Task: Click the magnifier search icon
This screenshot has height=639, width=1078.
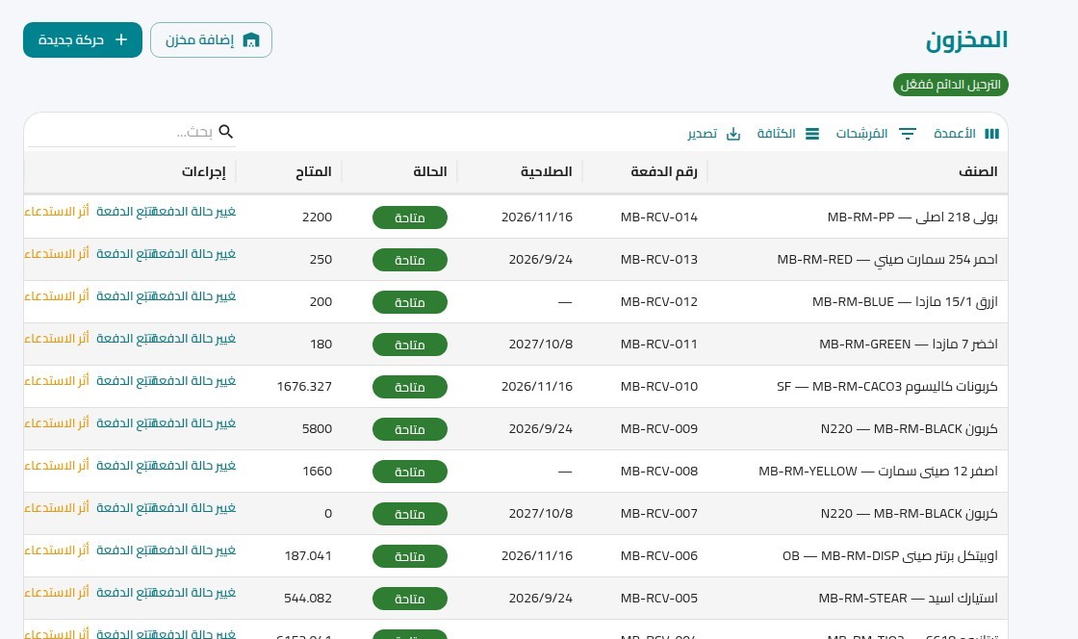Action: 225,131
